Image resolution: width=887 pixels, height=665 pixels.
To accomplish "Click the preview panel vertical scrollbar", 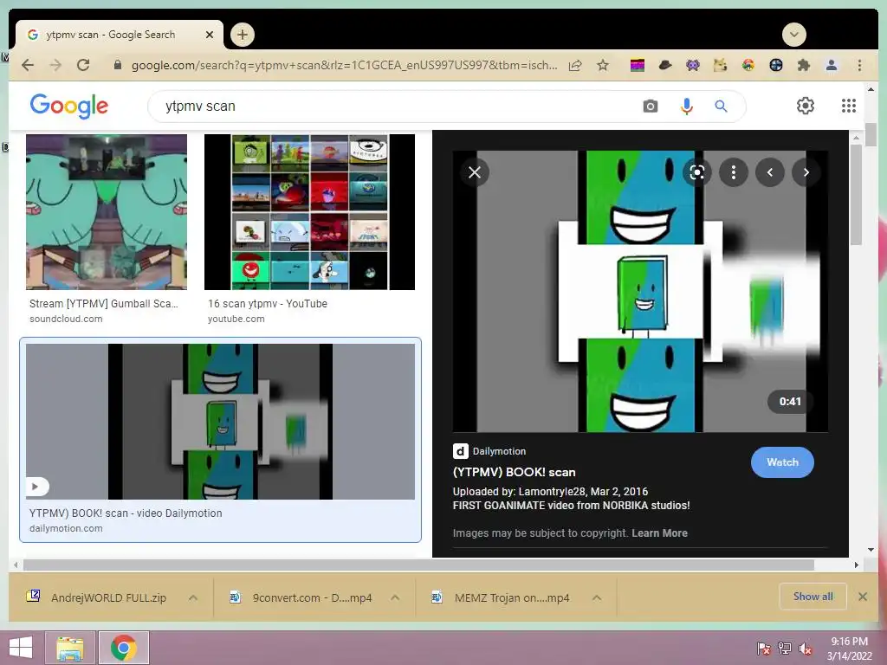I will coord(857,195).
